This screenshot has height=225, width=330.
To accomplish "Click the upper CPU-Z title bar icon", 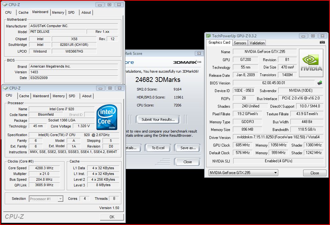I will [4, 4].
